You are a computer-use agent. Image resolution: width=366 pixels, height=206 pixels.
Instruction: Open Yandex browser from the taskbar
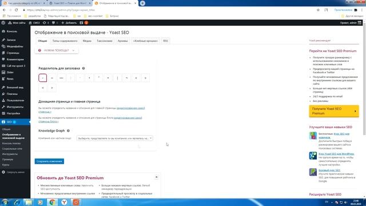point(64,202)
